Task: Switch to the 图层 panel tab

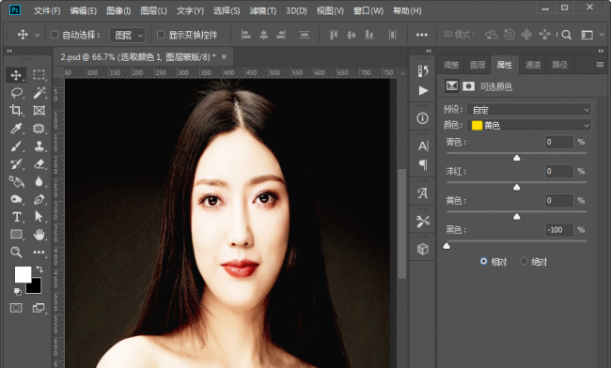Action: [478, 65]
